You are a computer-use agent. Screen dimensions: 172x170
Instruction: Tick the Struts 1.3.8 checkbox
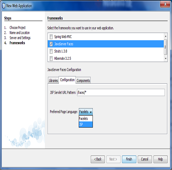click(51, 51)
